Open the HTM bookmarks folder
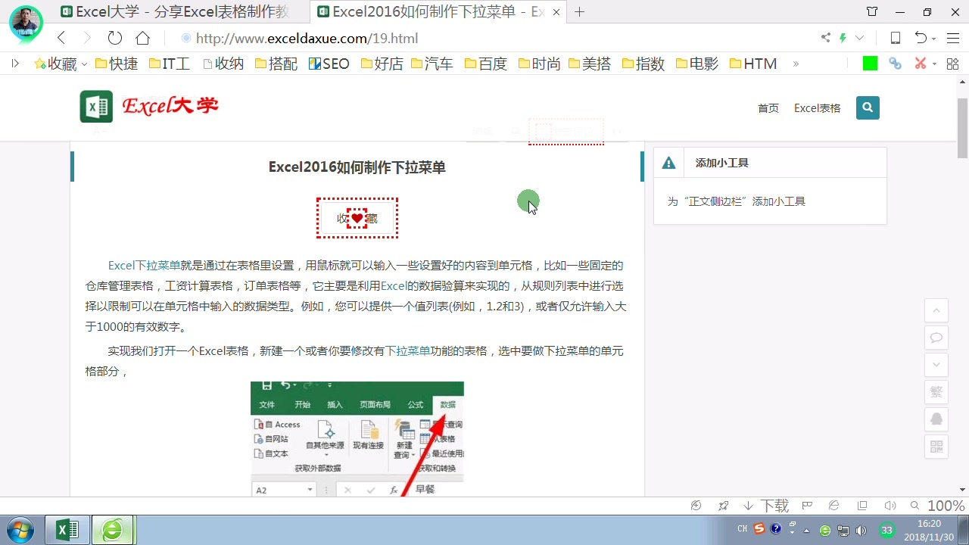 point(753,64)
